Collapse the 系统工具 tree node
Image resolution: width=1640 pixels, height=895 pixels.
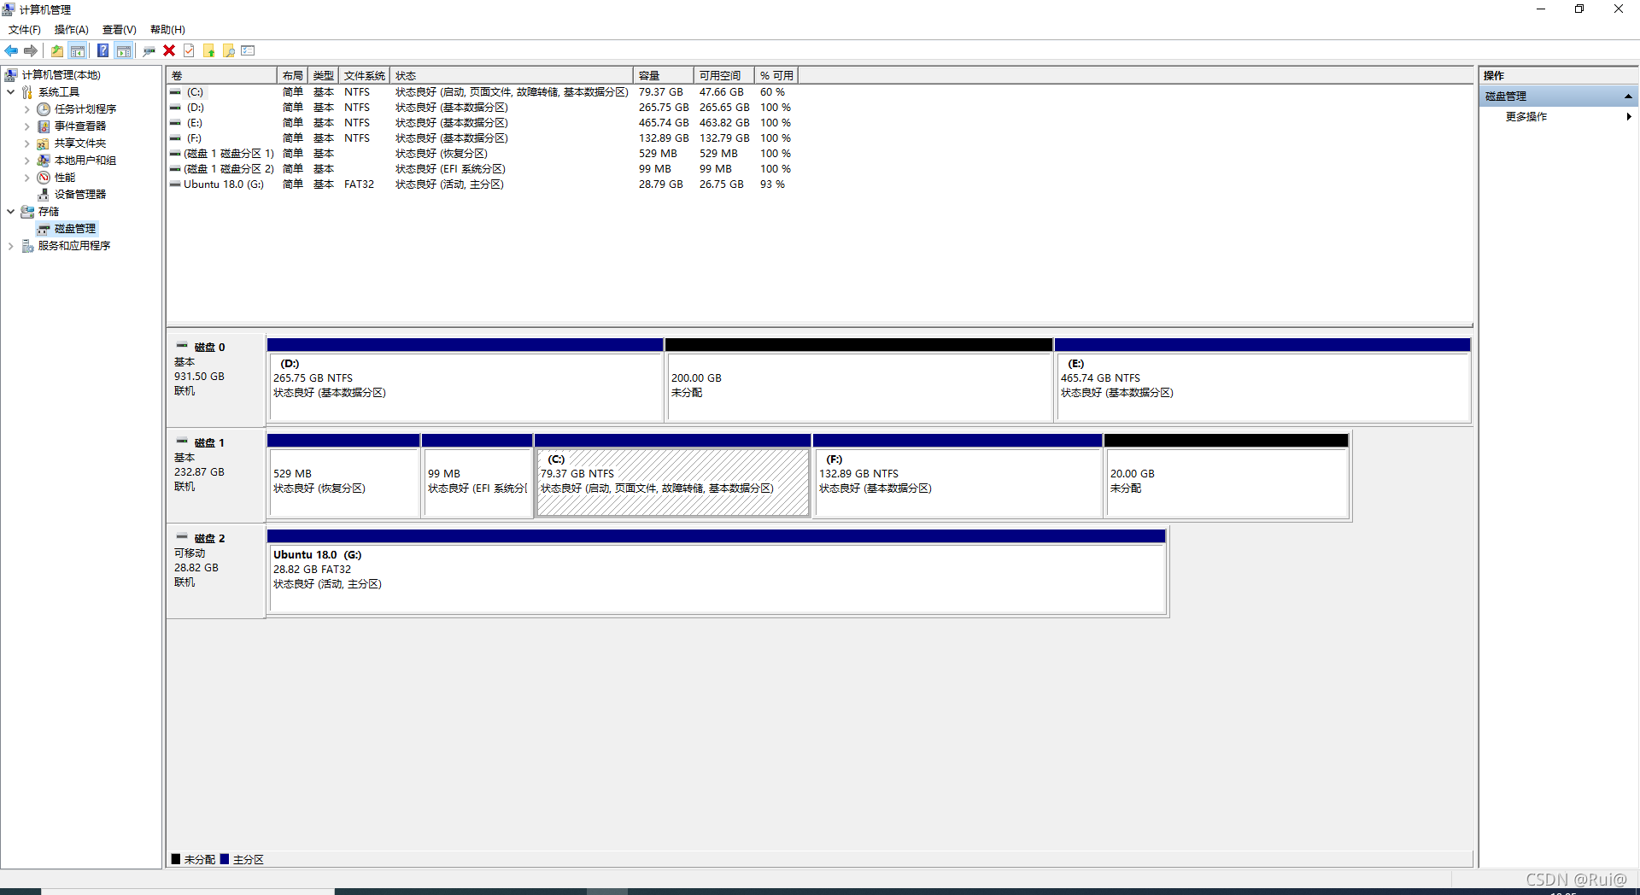point(10,92)
